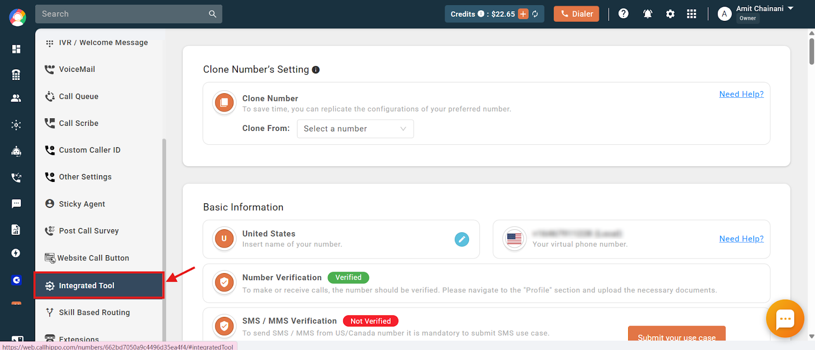
Task: Open the Clone From number dropdown
Action: point(355,129)
